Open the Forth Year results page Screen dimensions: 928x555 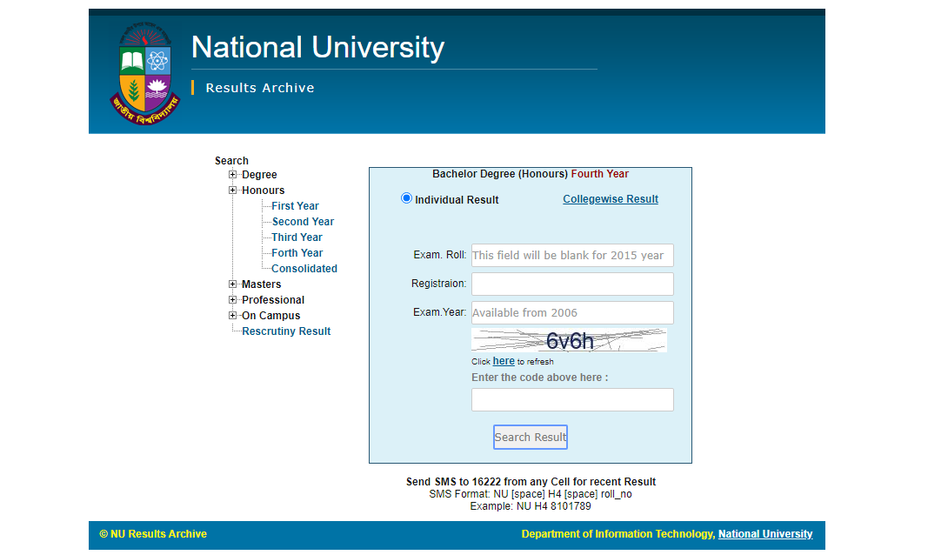tap(297, 253)
